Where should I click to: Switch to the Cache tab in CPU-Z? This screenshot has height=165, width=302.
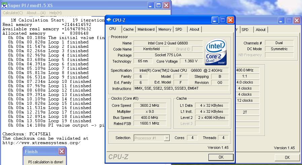[x=128, y=29]
